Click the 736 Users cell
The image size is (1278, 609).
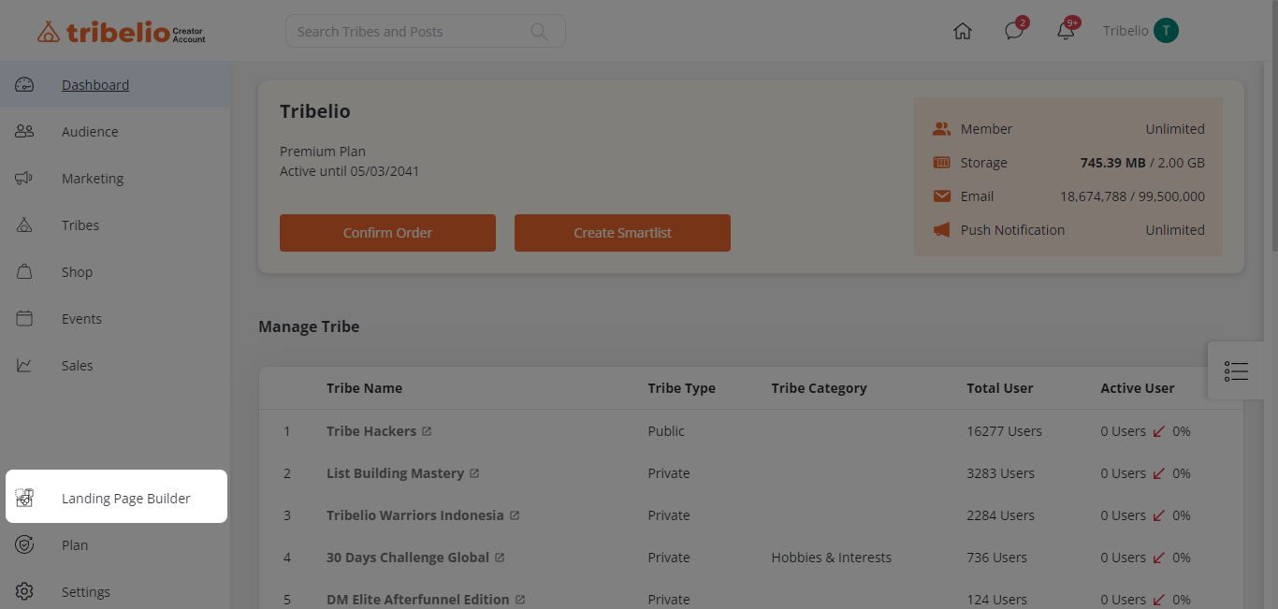point(996,558)
